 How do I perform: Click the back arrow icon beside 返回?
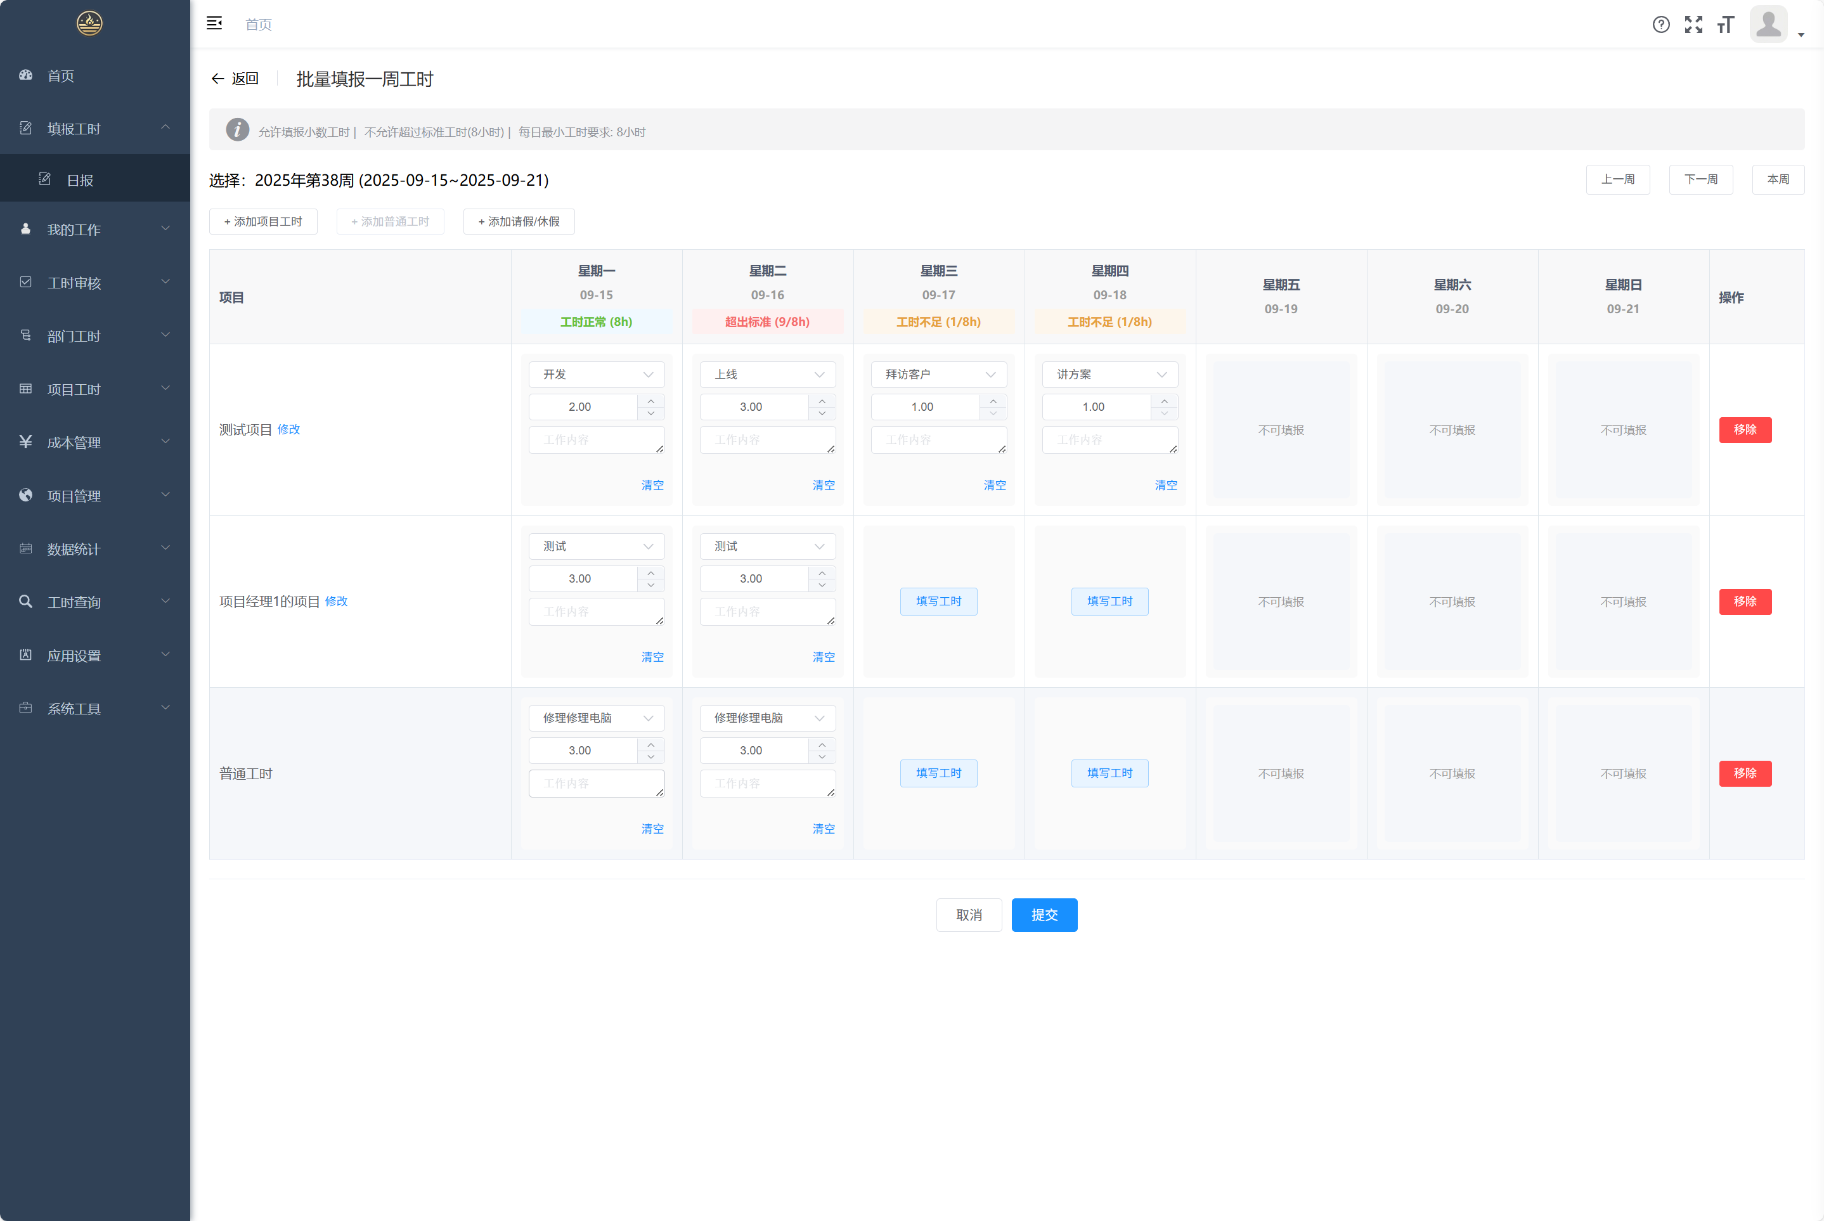point(218,79)
